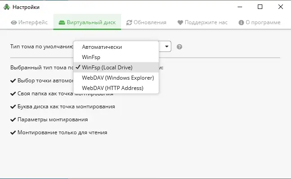Click the refresh icon next to Обновления
Viewport: 291px width, 179px height.
click(129, 22)
